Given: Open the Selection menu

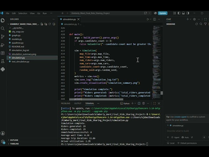Looking at the screenshot, I should point(23,13).
